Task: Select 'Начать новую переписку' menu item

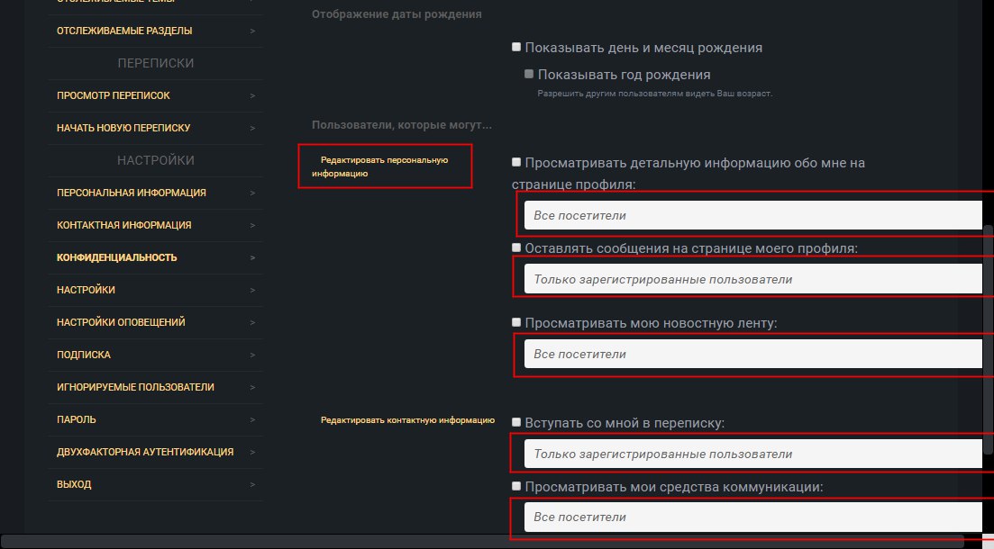Action: click(155, 128)
